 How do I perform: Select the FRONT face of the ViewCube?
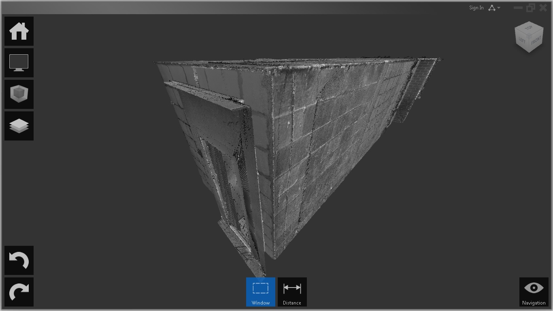(536, 41)
